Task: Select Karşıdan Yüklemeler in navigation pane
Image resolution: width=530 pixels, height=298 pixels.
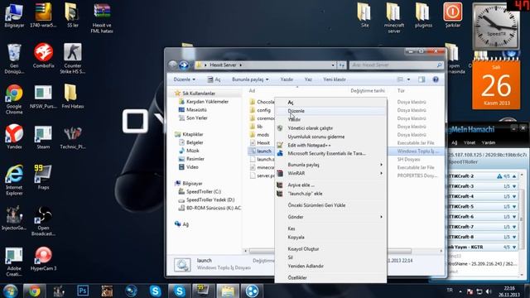Action: [204, 101]
